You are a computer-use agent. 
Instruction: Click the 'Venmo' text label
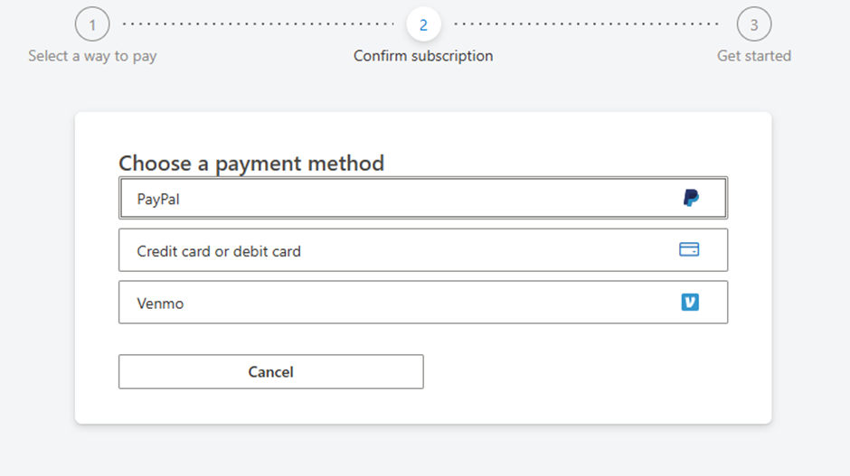[x=160, y=303]
